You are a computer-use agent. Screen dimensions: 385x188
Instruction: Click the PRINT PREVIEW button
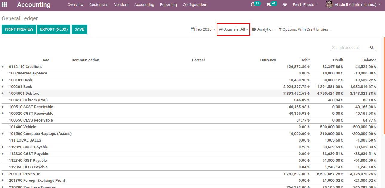pos(19,29)
